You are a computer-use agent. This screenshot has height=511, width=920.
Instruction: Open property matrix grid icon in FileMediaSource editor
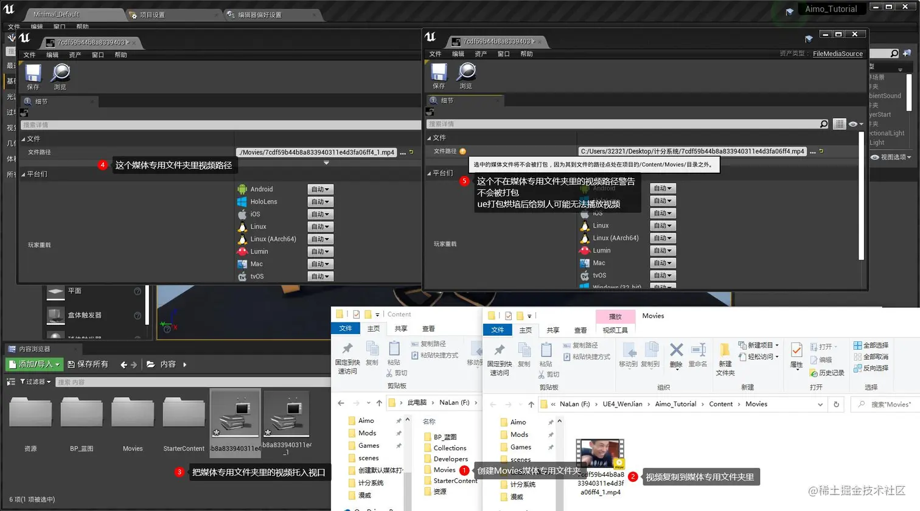point(839,124)
